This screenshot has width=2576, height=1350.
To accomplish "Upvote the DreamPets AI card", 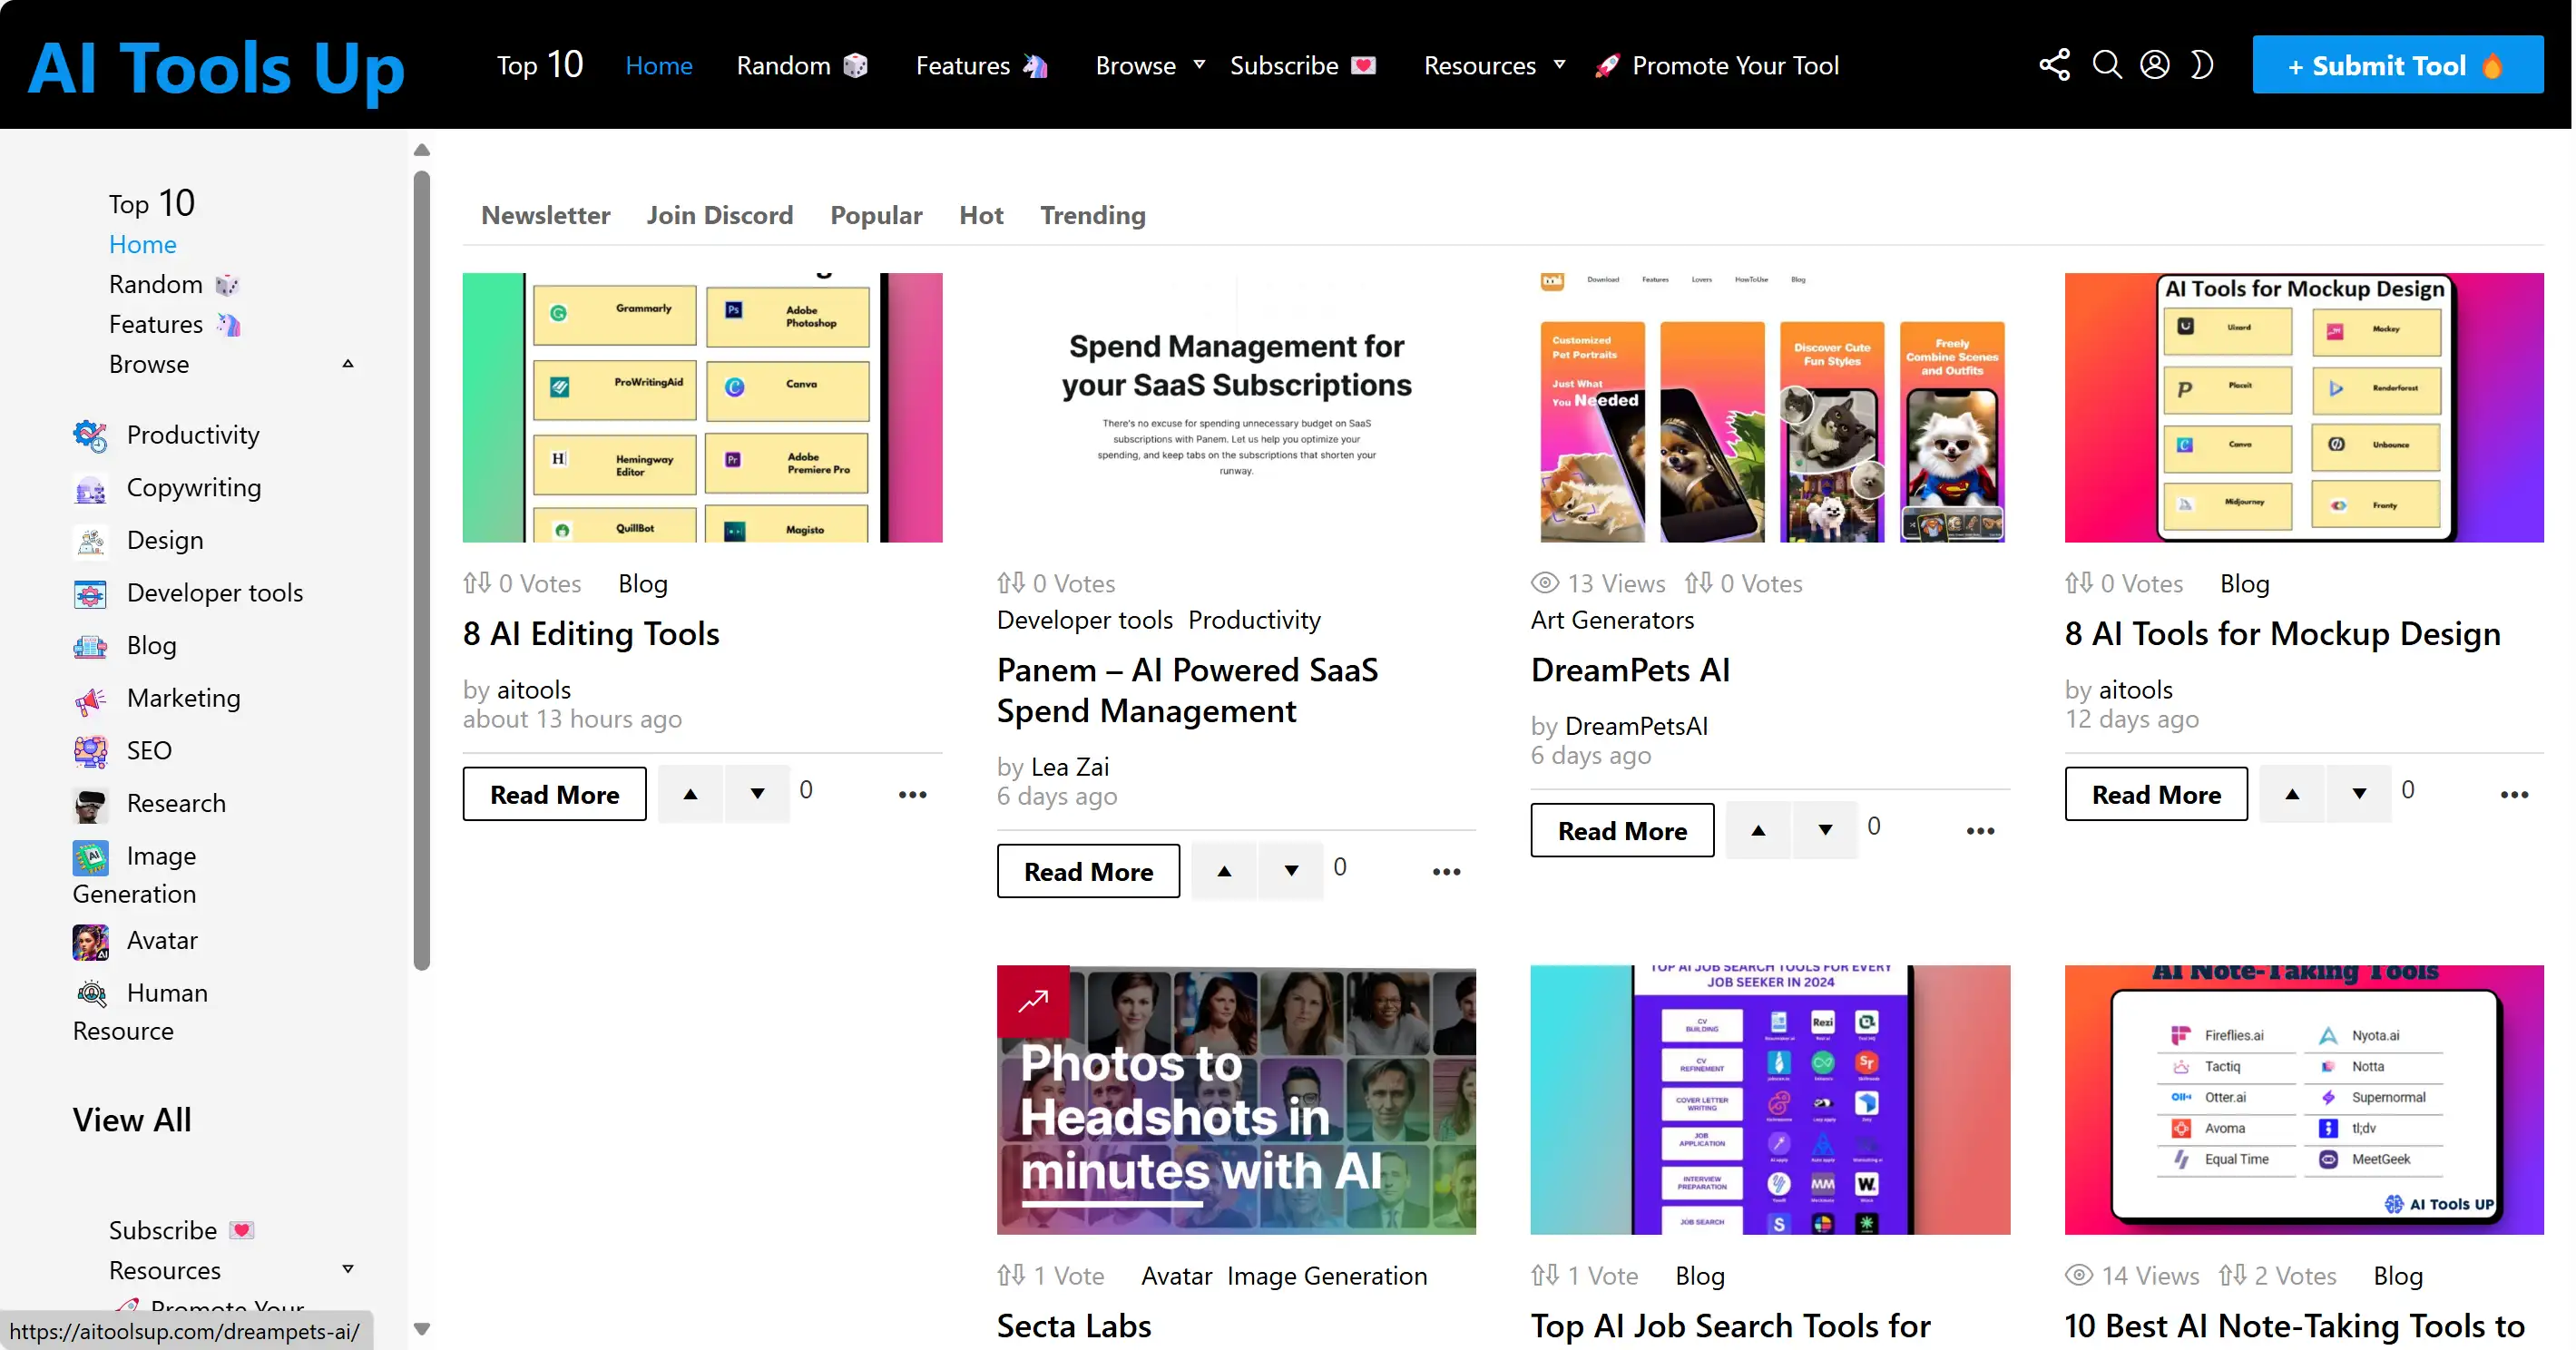I will [1758, 830].
